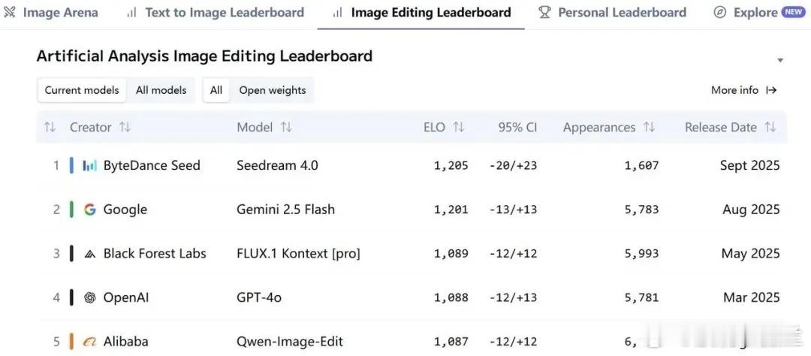Click the Black Forest Labs logo icon
The width and height of the screenshot is (811, 356).
pos(90,254)
